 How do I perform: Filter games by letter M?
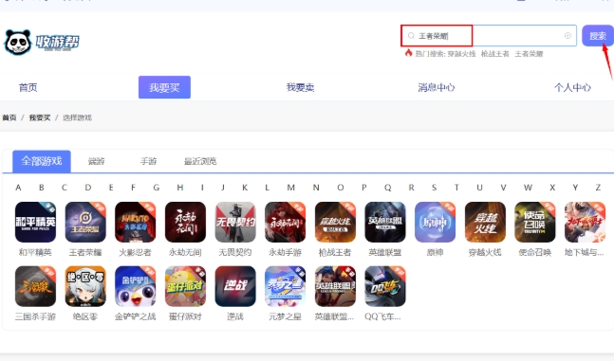coord(290,188)
